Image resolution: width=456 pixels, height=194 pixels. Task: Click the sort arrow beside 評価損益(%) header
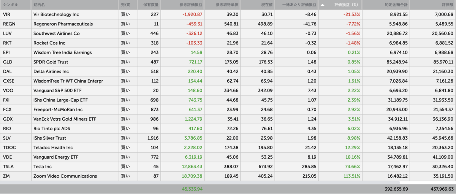coord(323,5)
